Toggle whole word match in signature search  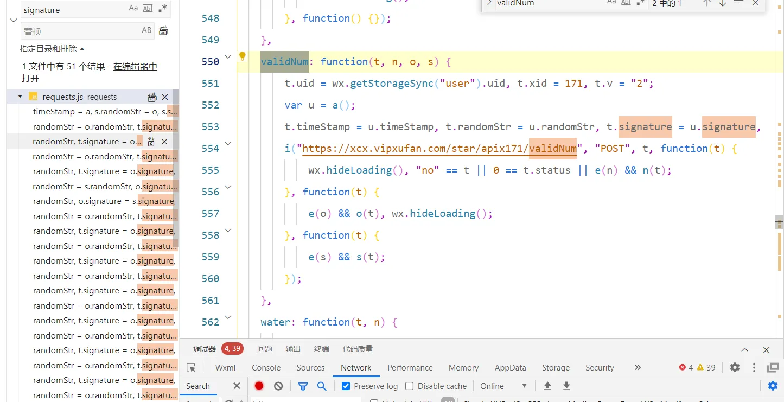[x=148, y=9]
